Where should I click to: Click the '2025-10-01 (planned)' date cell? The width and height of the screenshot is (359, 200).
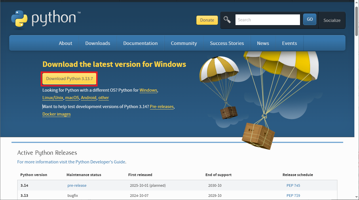pyautogui.click(x=148, y=185)
